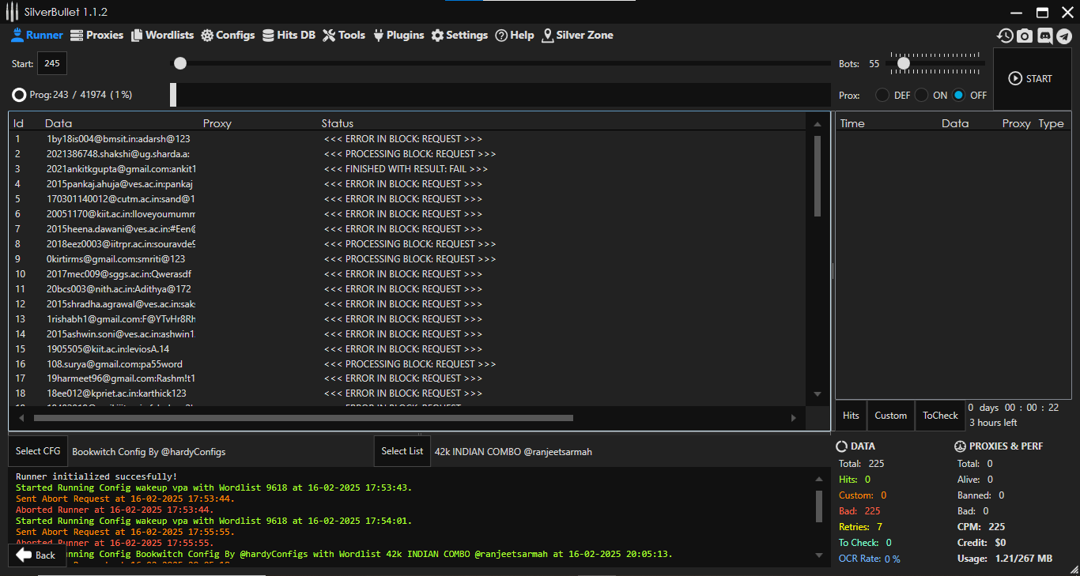1080x576 pixels.
Task: Select the row with Id 8
Action: click(409, 244)
